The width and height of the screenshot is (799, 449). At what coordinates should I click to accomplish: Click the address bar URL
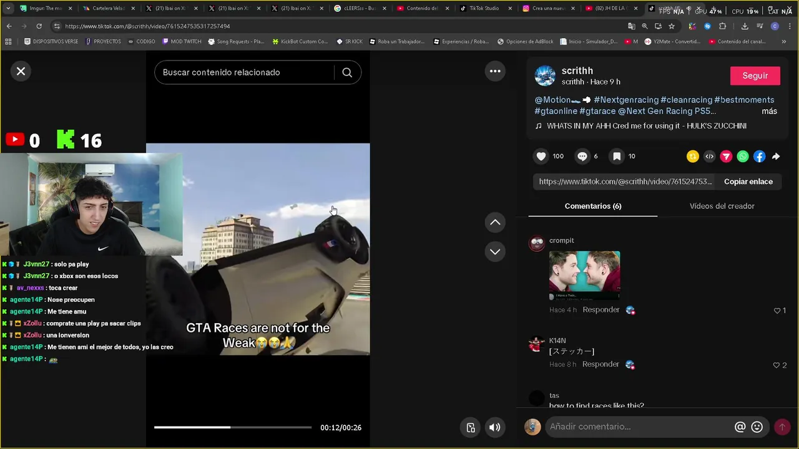coord(147,26)
